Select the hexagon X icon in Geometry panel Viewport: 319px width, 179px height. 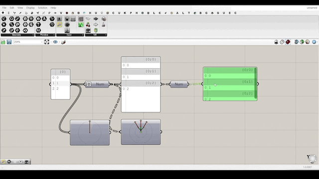coord(4,25)
